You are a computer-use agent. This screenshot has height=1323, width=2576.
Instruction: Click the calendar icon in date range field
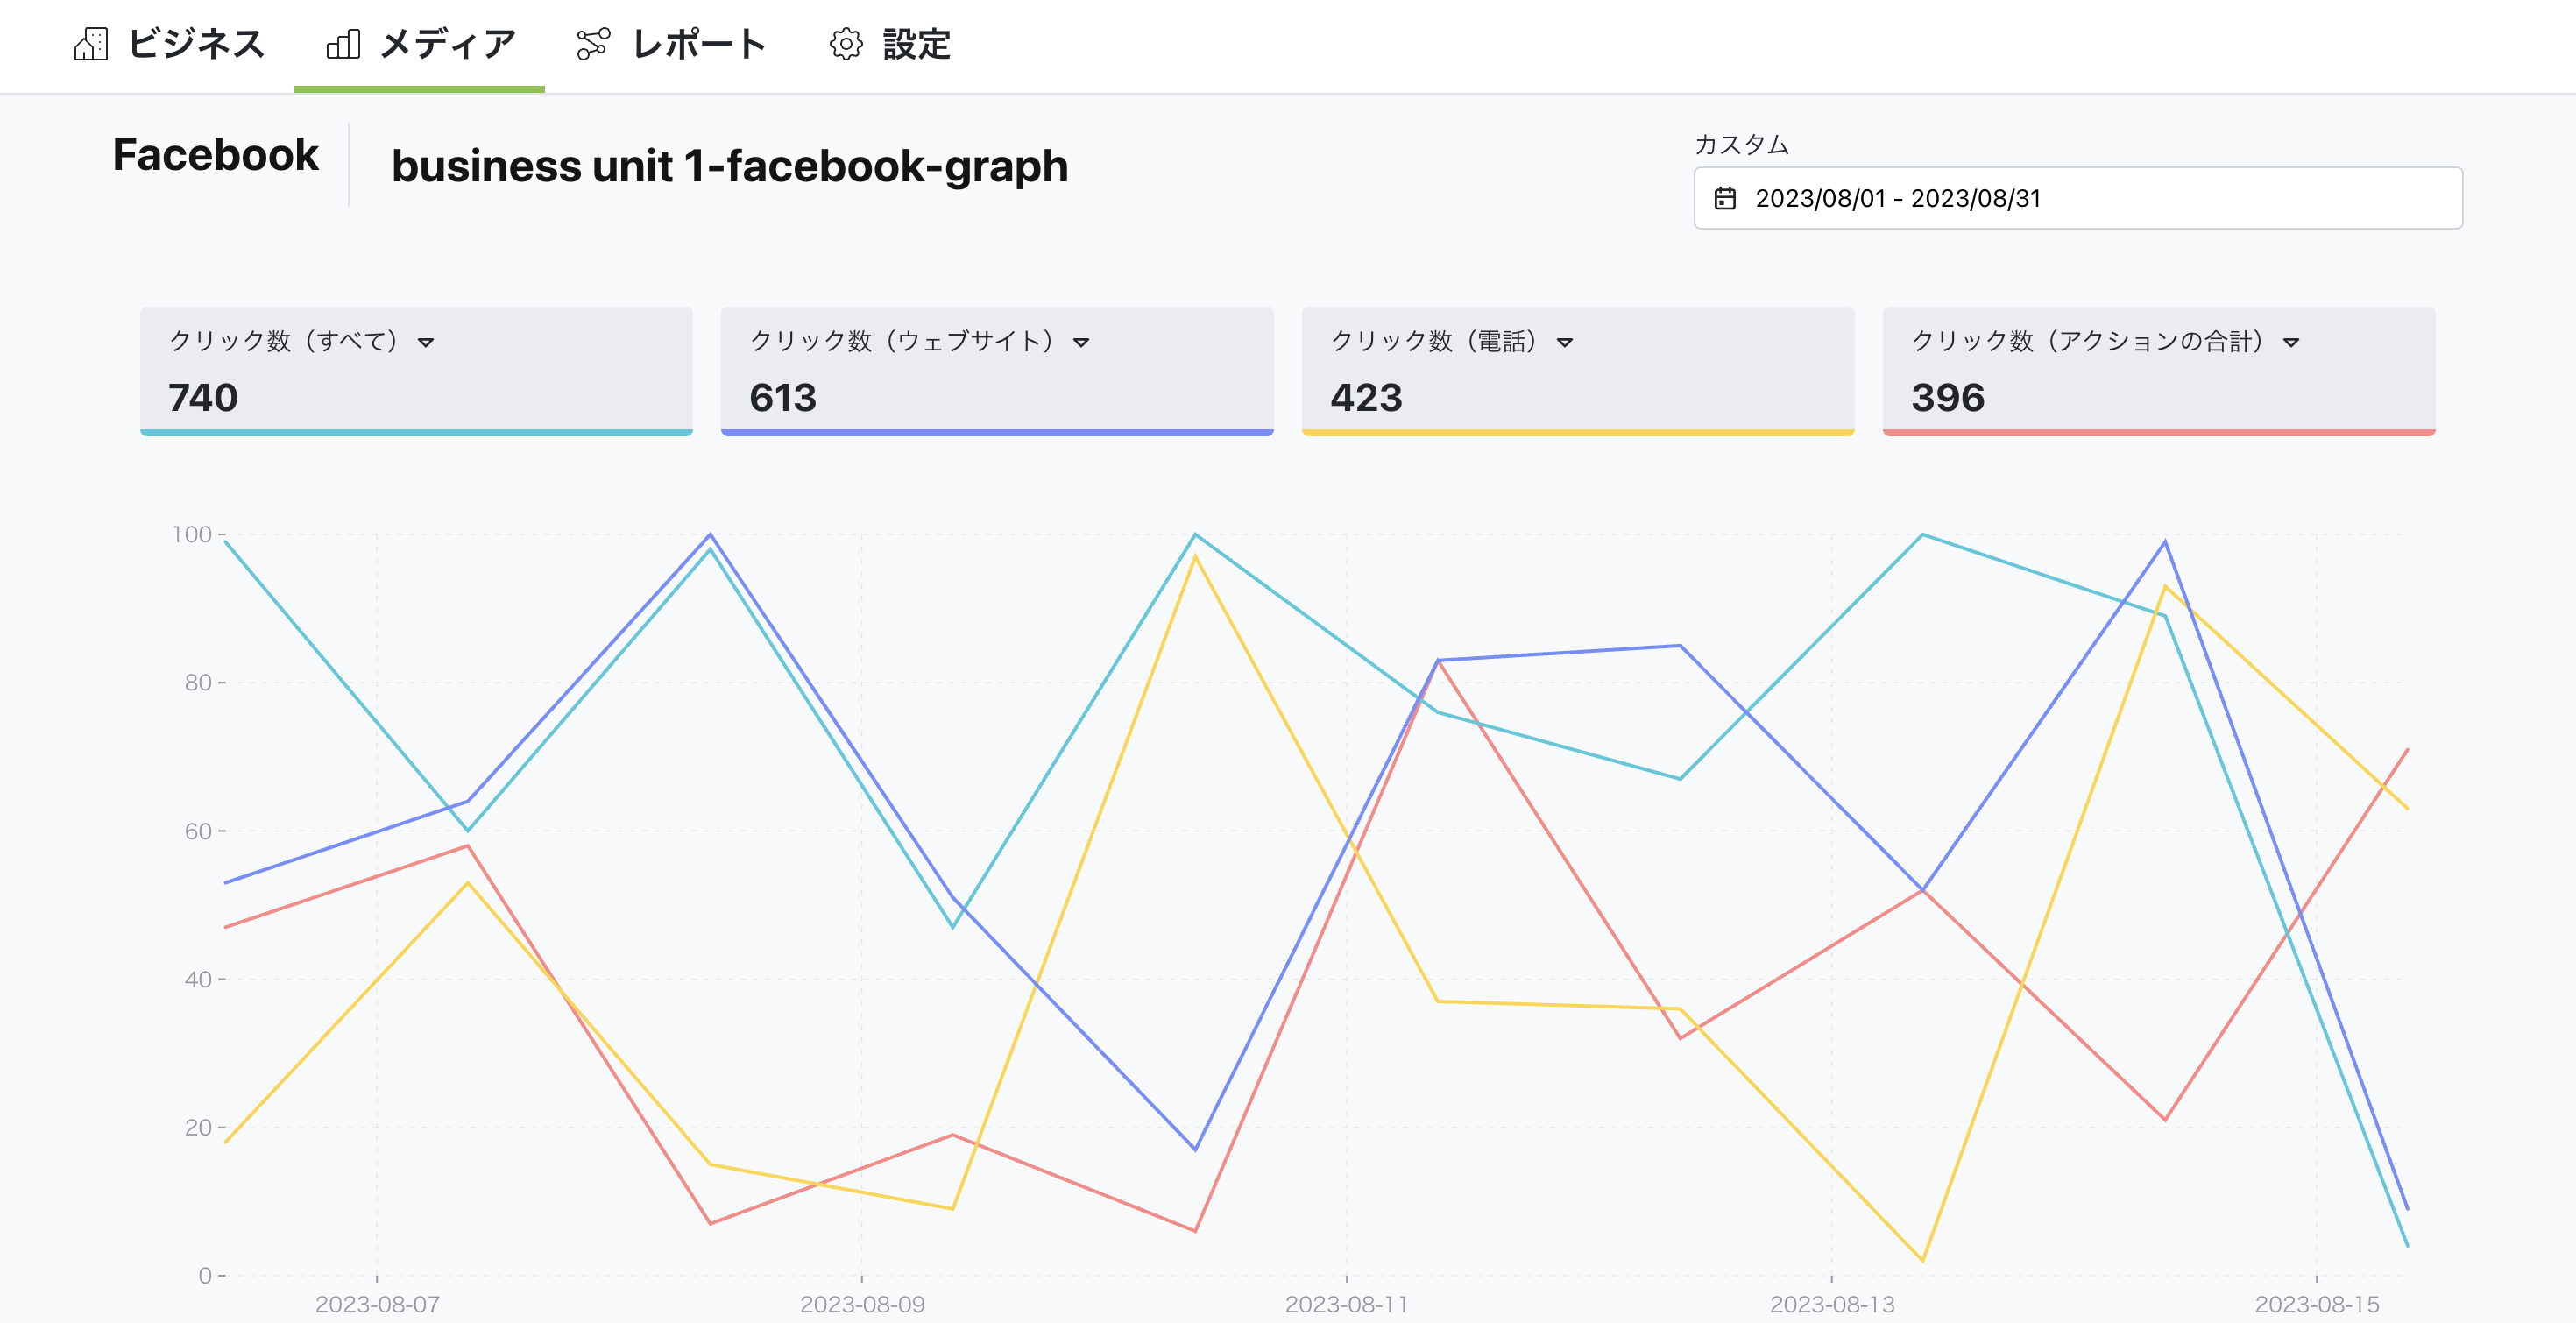coord(1727,198)
